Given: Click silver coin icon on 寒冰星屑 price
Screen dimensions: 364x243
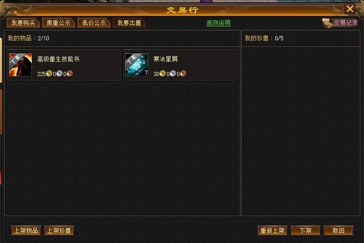Looking at the screenshot, I should [x=173, y=74].
